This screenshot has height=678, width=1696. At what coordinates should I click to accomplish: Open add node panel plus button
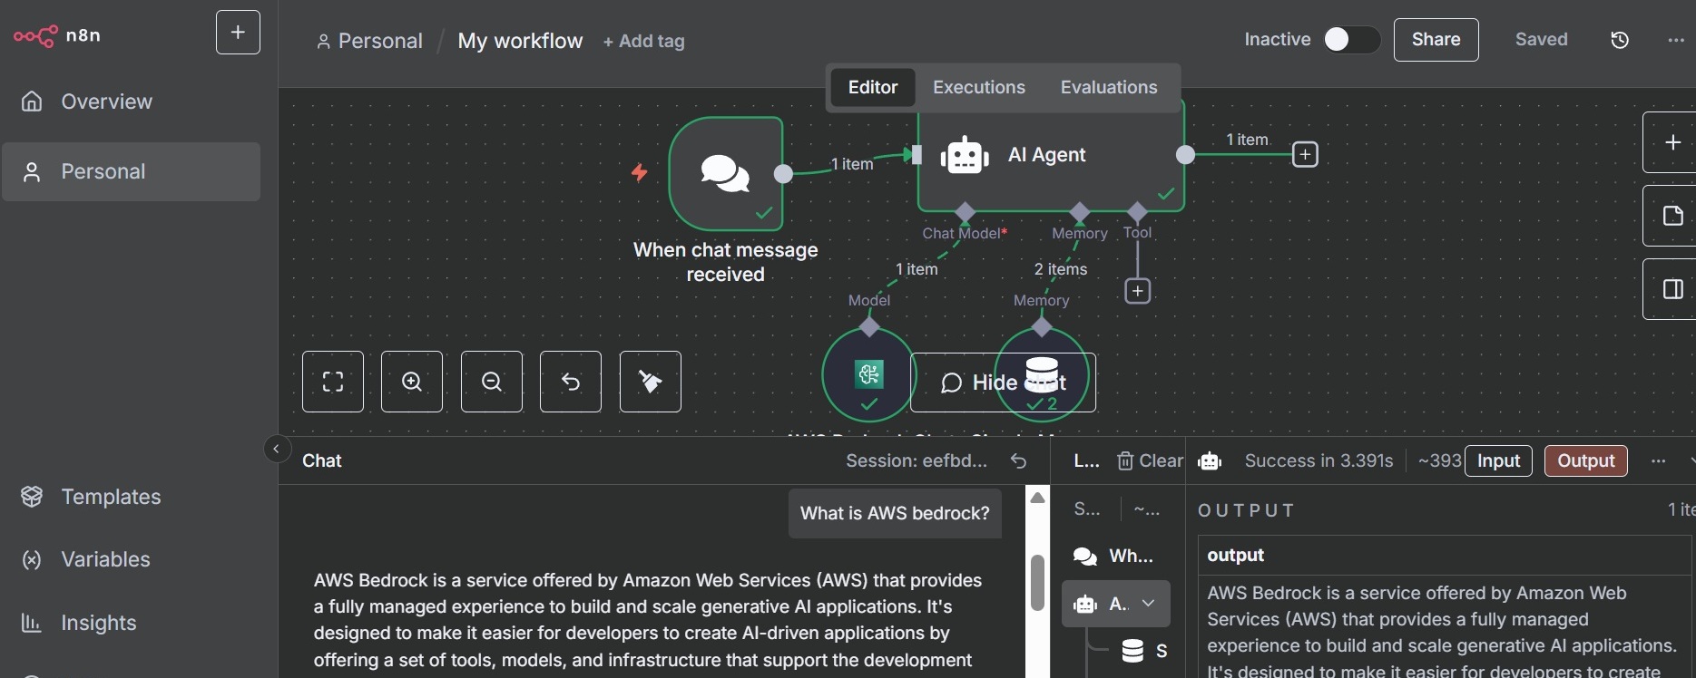pos(1671,142)
